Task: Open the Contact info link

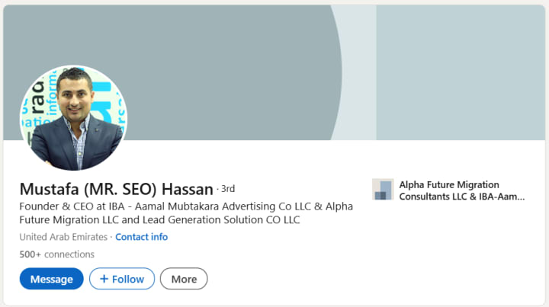Action: pos(141,237)
